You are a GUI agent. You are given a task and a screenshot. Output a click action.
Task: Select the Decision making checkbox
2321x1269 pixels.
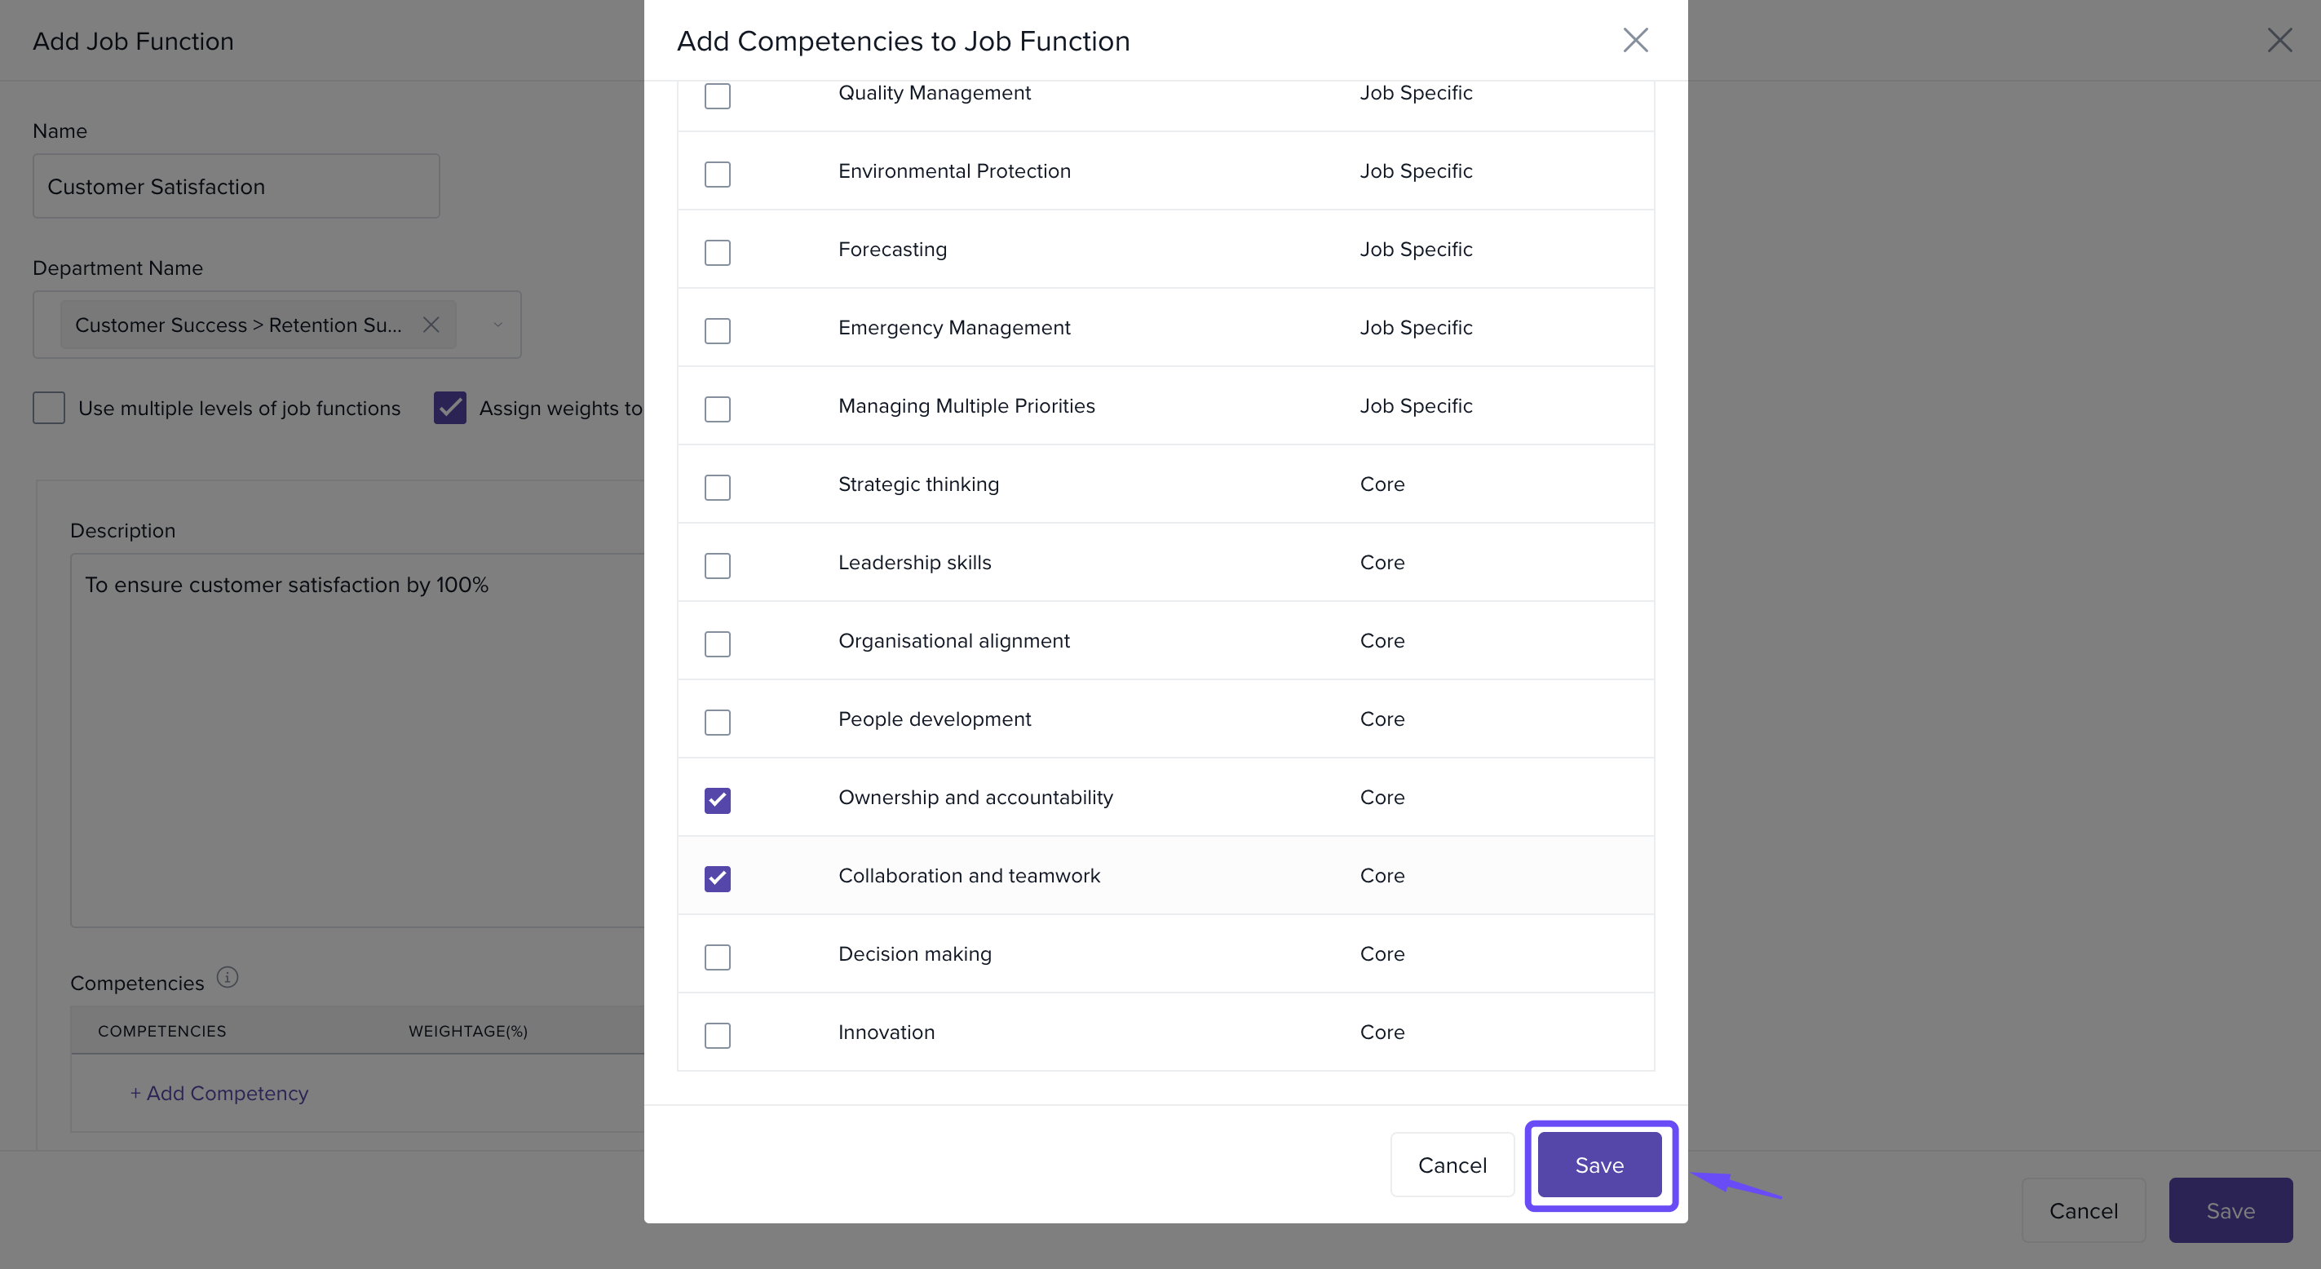(x=717, y=957)
